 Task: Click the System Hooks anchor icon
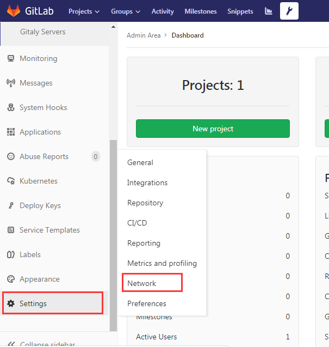[11, 107]
